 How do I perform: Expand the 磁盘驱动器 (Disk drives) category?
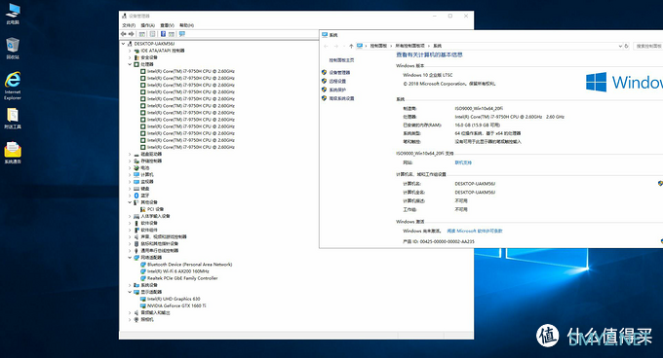tap(130, 154)
